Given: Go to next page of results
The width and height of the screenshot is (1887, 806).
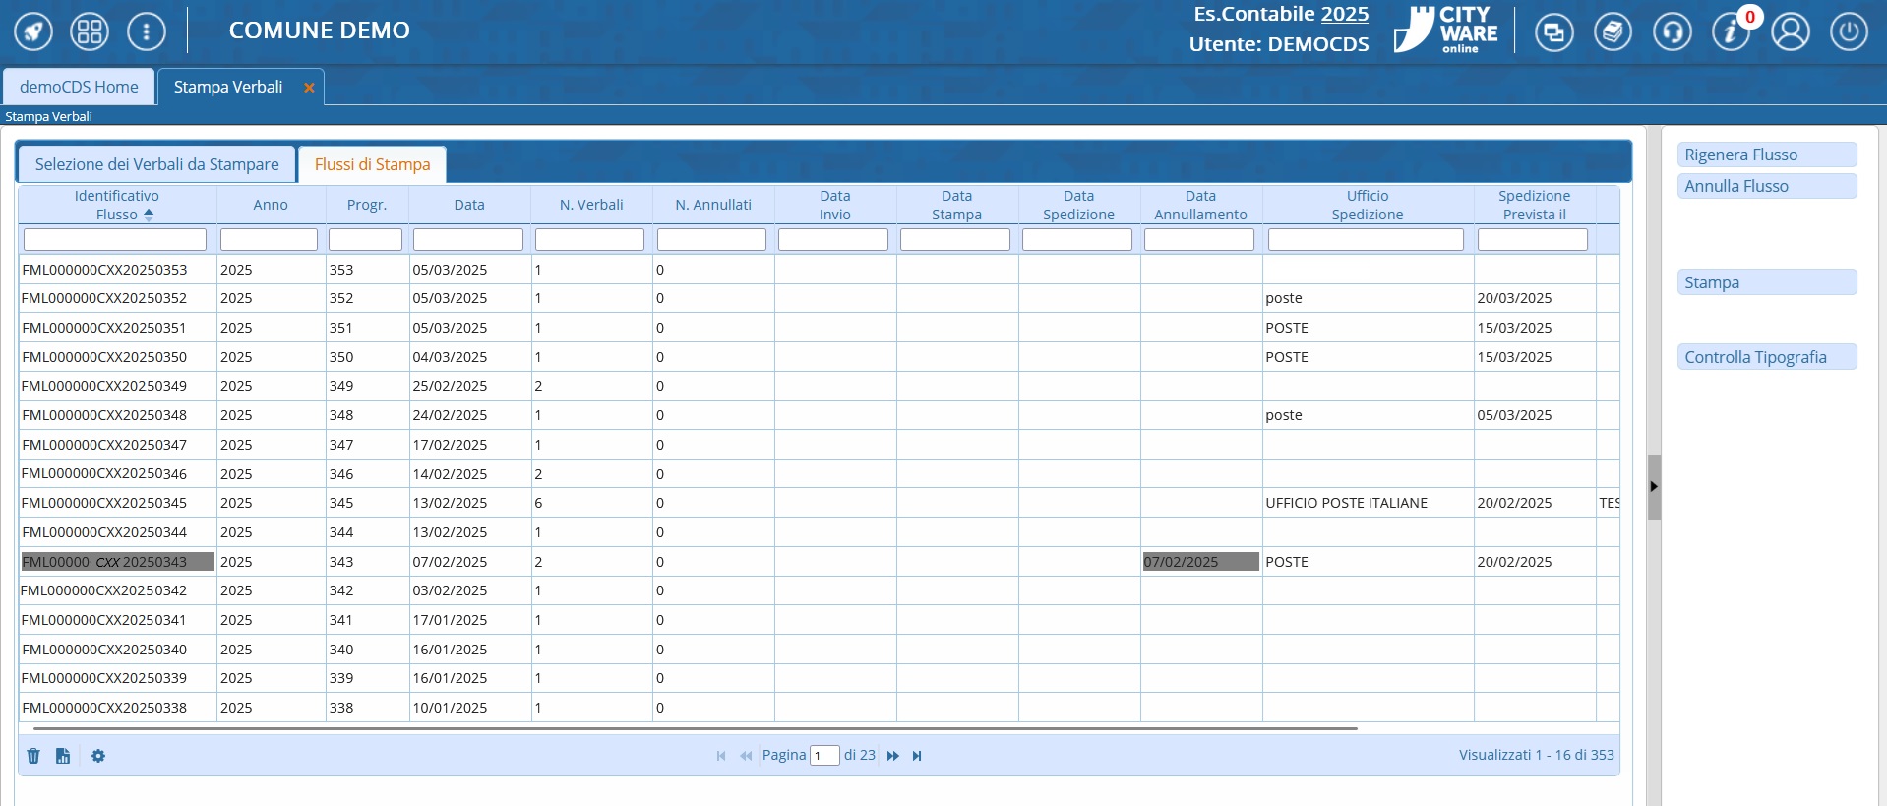Looking at the screenshot, I should click(x=892, y=756).
